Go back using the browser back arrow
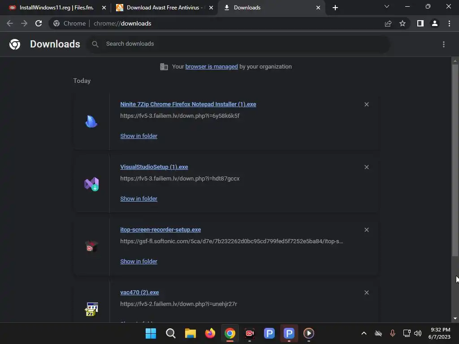This screenshot has width=459, height=344. (x=10, y=23)
